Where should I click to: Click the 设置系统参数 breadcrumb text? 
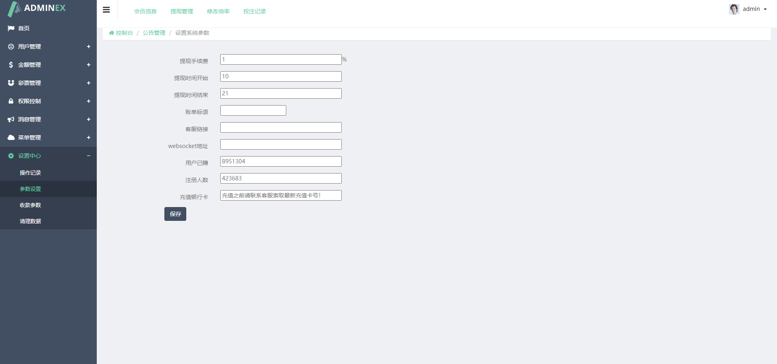pyautogui.click(x=192, y=33)
